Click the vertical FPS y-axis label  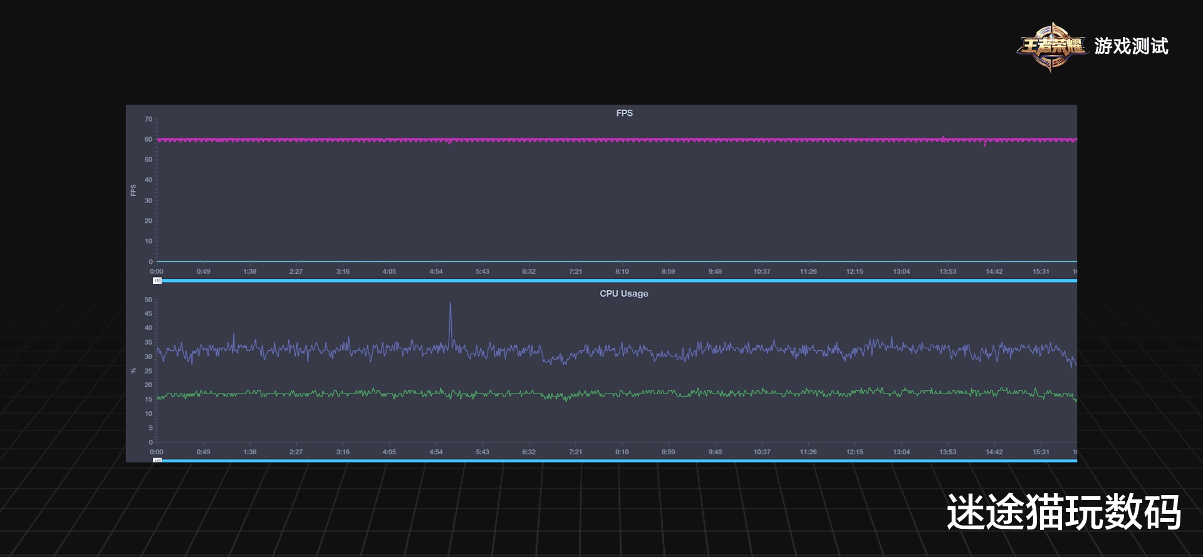(x=133, y=190)
